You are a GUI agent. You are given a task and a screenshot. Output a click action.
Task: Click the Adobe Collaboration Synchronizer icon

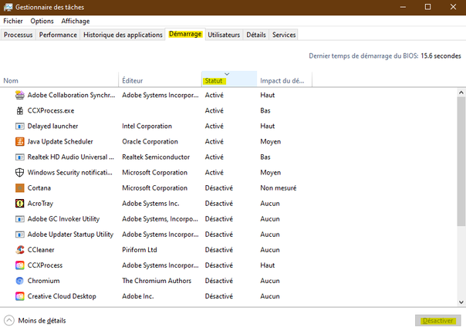pos(20,96)
